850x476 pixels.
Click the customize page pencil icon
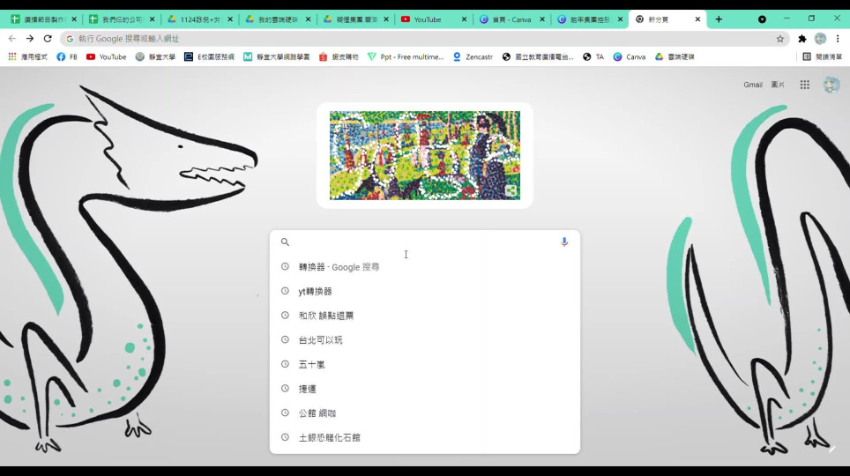pos(831,450)
